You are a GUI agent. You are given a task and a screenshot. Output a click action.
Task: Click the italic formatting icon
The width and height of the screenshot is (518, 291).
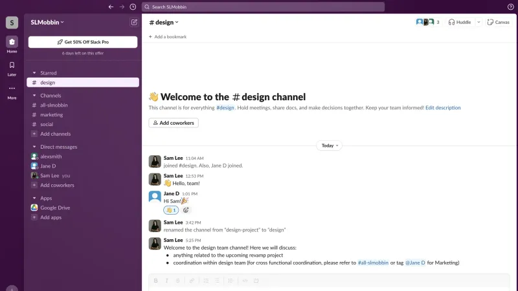(x=167, y=281)
